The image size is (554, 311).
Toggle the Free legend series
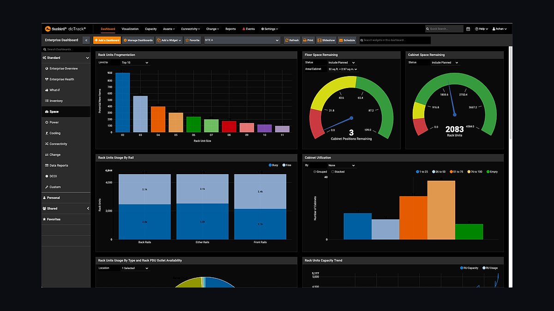pyautogui.click(x=287, y=165)
